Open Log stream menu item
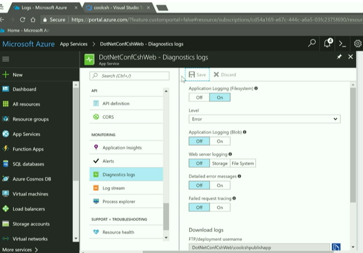 [x=126, y=188]
